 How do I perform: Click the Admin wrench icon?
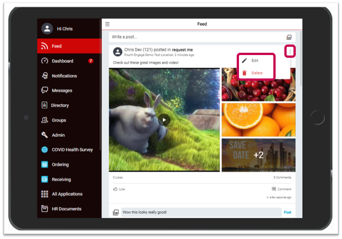point(44,135)
